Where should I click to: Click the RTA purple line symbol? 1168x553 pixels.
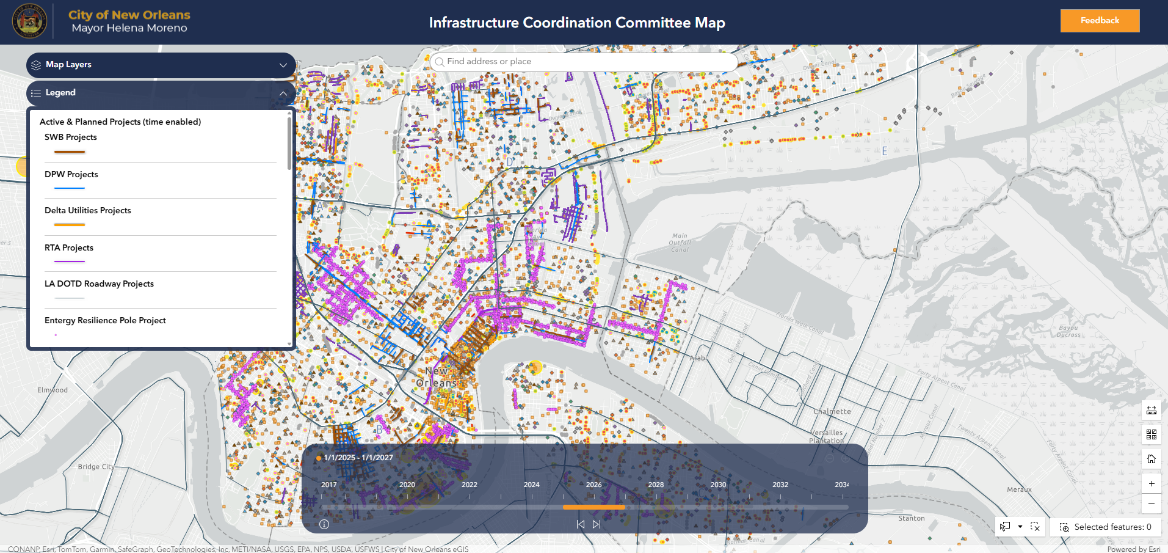[70, 262]
